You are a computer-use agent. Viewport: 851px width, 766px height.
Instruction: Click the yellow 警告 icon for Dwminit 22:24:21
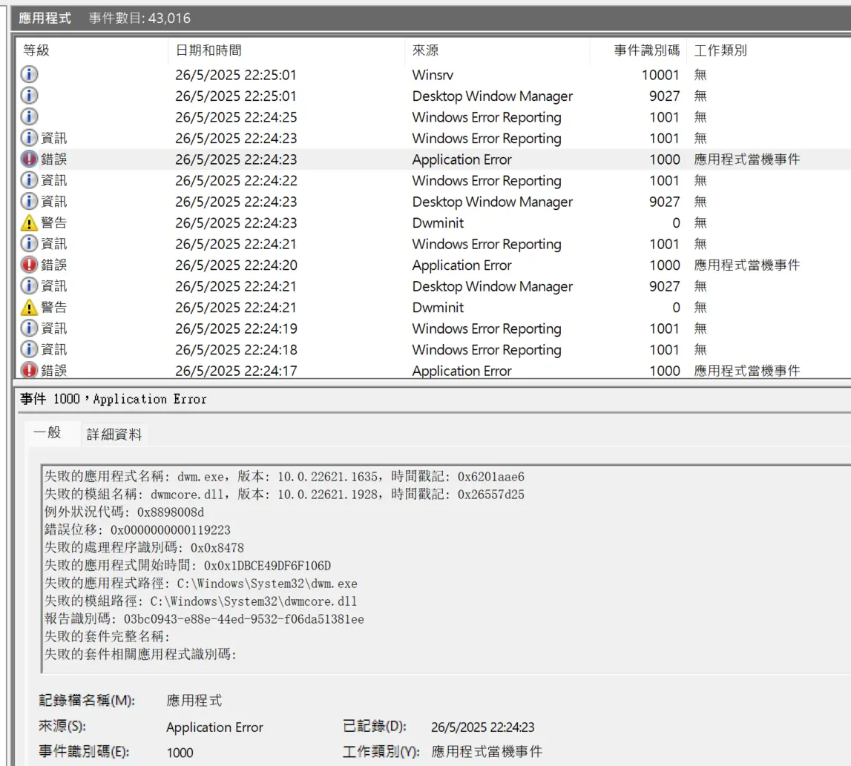(x=30, y=307)
